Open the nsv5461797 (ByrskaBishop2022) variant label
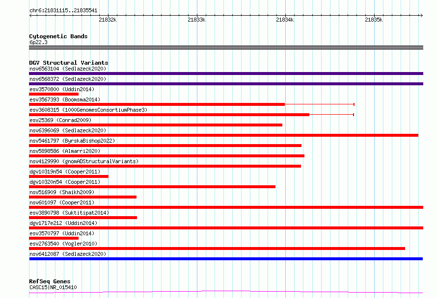437x298 pixels. tap(72, 141)
